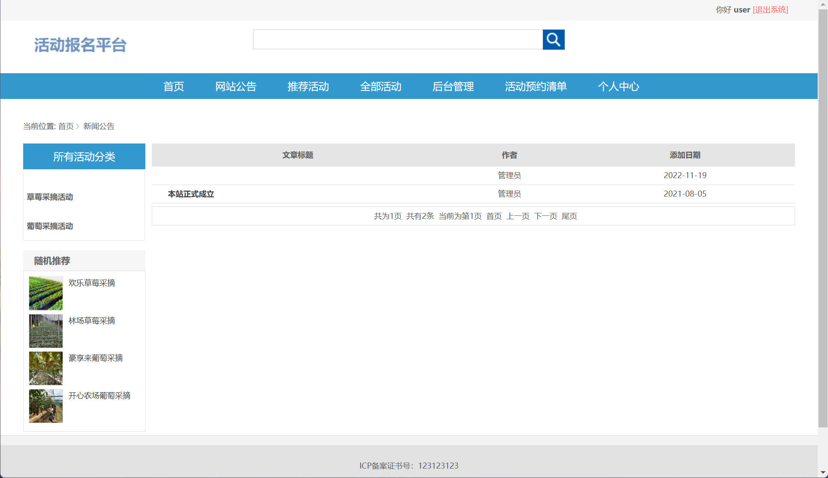Click inside the search input field

pos(397,39)
